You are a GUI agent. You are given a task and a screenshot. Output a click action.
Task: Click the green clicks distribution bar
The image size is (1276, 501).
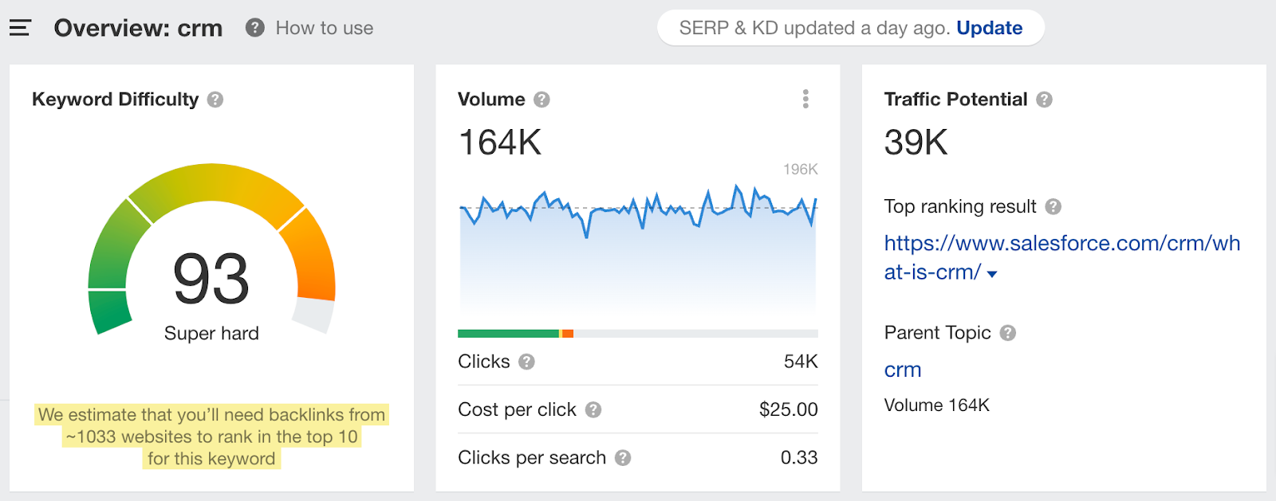pyautogui.click(x=508, y=334)
